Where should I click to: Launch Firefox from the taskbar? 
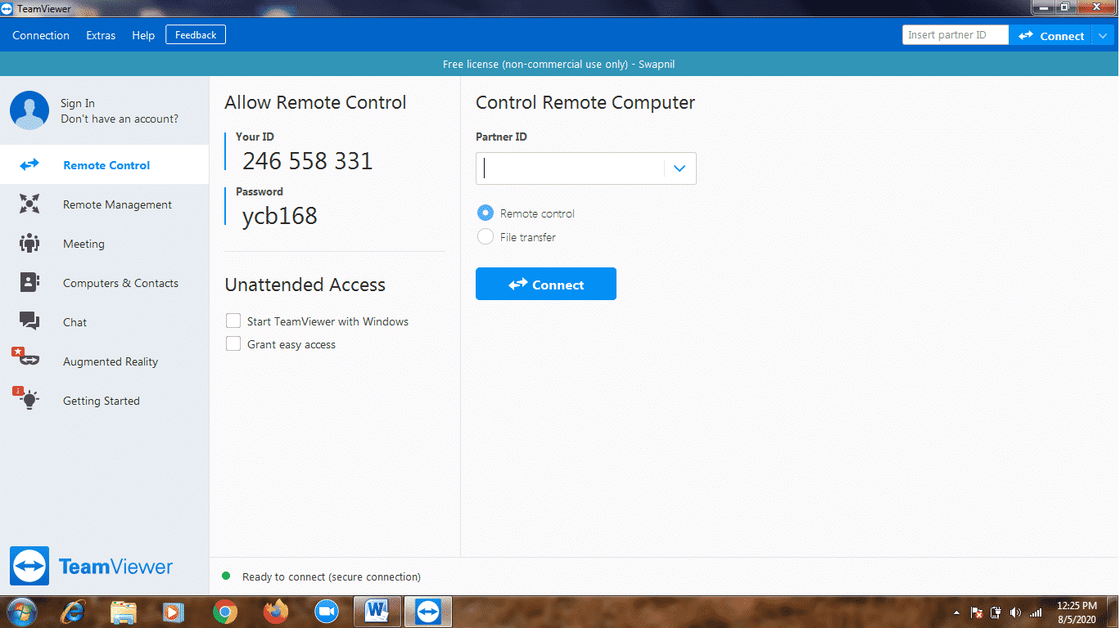(x=276, y=612)
